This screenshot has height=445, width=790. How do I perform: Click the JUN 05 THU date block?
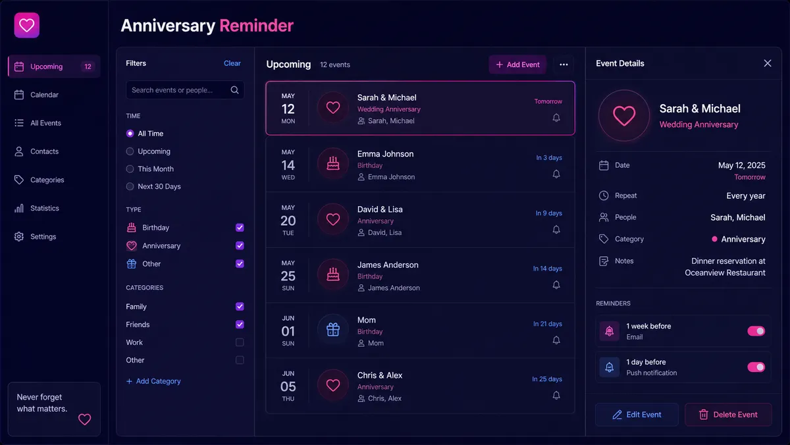[288, 386]
